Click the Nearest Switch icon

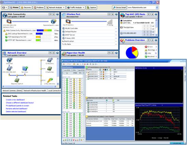pyautogui.click(x=17, y=80)
